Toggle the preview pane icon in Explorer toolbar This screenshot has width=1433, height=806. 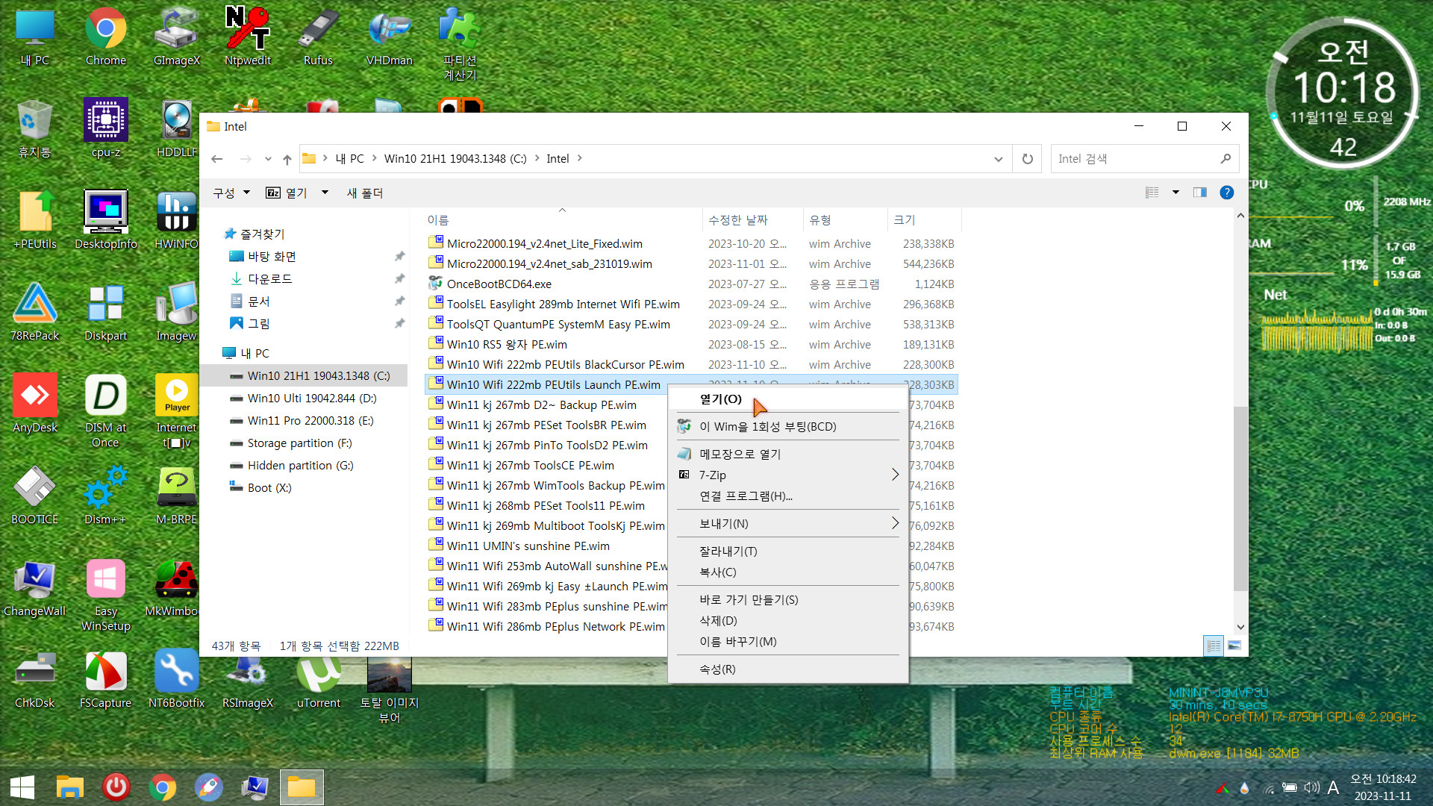coord(1199,193)
